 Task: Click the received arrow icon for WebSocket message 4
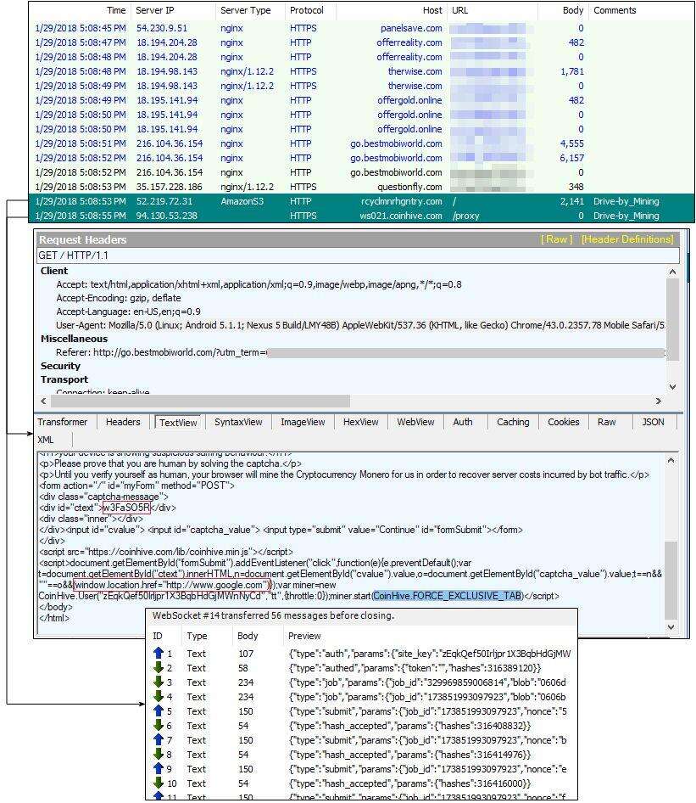(158, 697)
